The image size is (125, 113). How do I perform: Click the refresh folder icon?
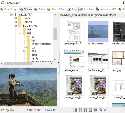pyautogui.click(x=7, y=110)
